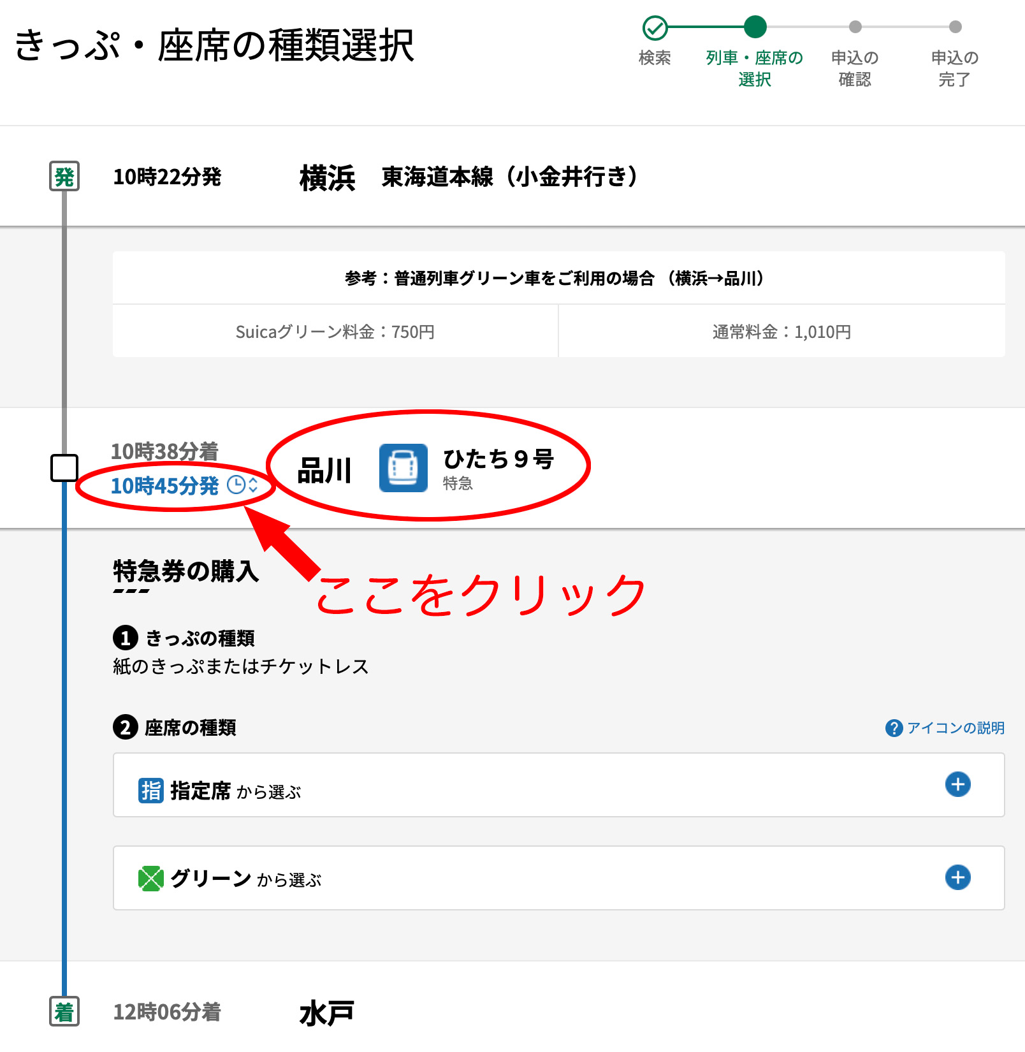
Task: Click the 10時45分発 departure time link
Action: point(164,486)
